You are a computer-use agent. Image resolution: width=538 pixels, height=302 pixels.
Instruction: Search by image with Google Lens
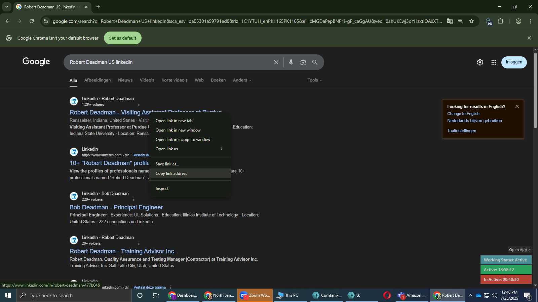(x=303, y=62)
